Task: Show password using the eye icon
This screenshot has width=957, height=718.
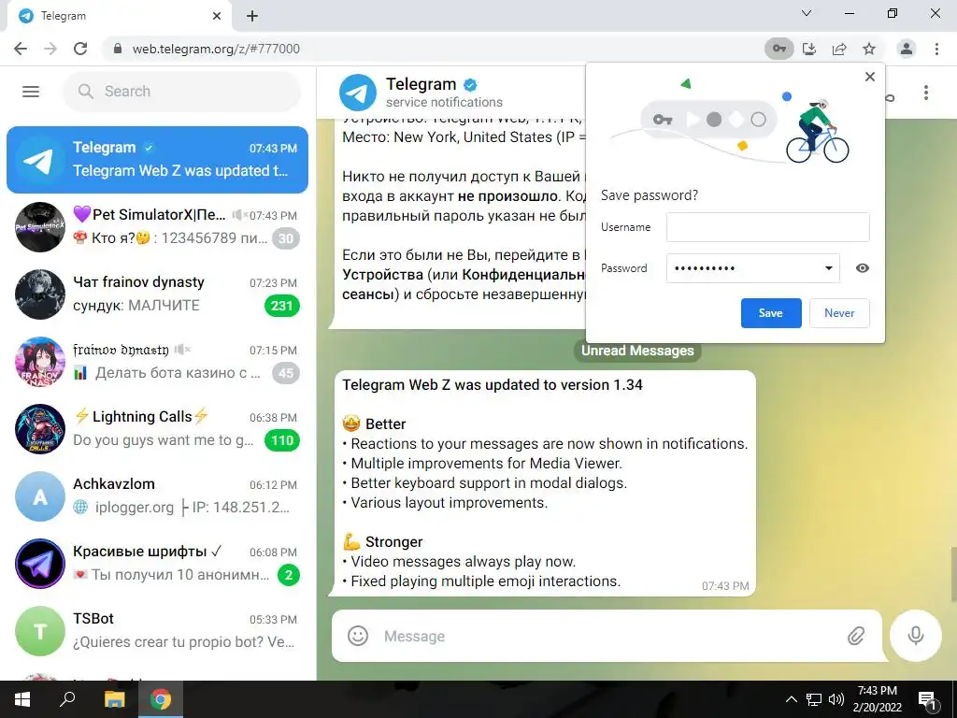Action: [862, 268]
